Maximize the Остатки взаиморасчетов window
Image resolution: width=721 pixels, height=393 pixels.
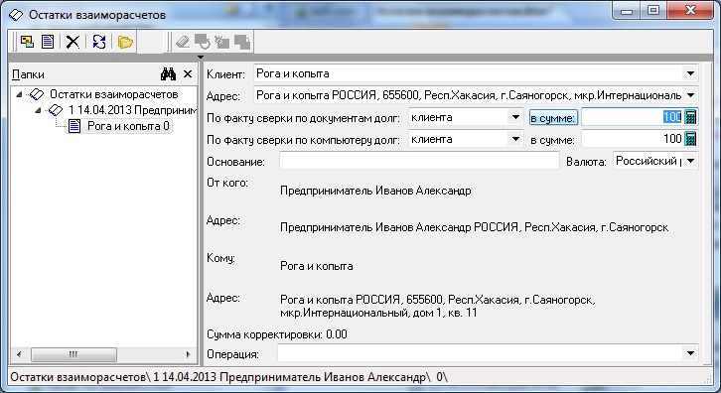coord(653,11)
